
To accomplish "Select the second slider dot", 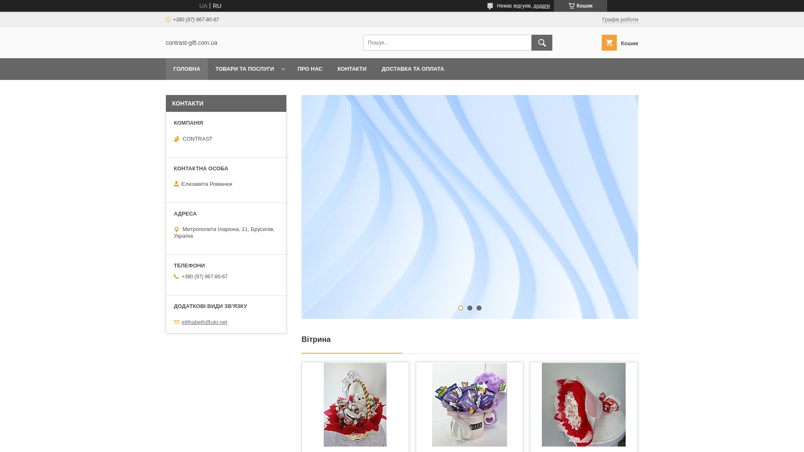I will [470, 308].
